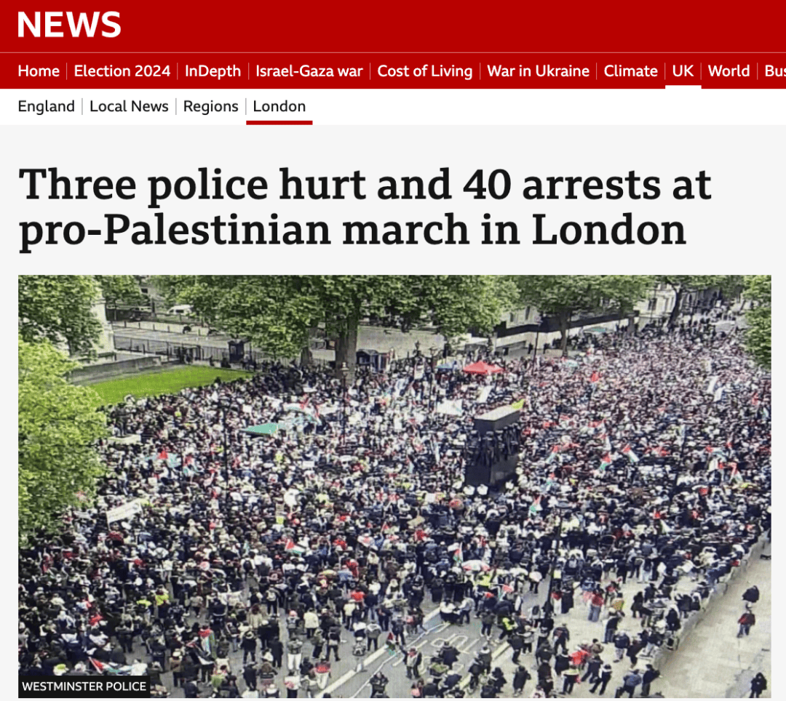Click the red tent in the photo
Image resolution: width=786 pixels, height=701 pixels.
[x=483, y=368]
